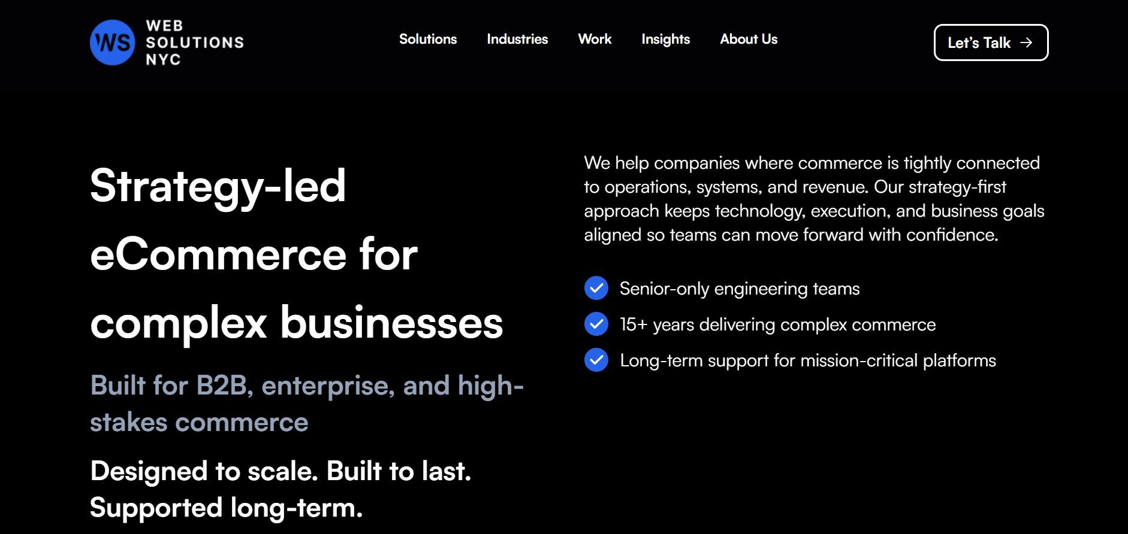Select Work in the navigation bar
Image resolution: width=1128 pixels, height=534 pixels.
pyautogui.click(x=594, y=40)
